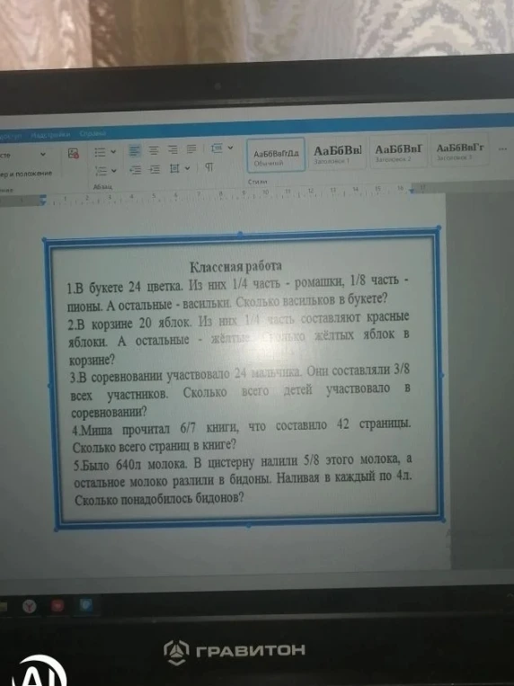
Task: Click the bottom middle handle of the text frame
Action: [249, 525]
